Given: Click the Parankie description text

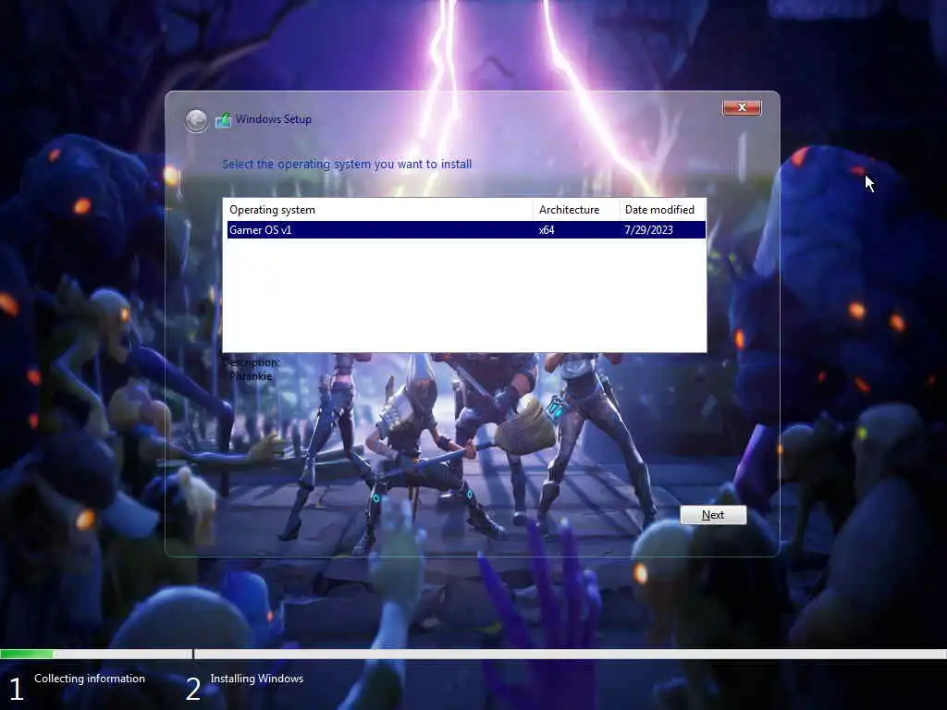Looking at the screenshot, I should 251,375.
